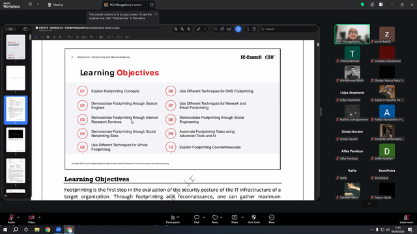Click the zoom Workplace logo
Image resolution: width=417 pixels, height=234 pixels.
tap(12, 5)
